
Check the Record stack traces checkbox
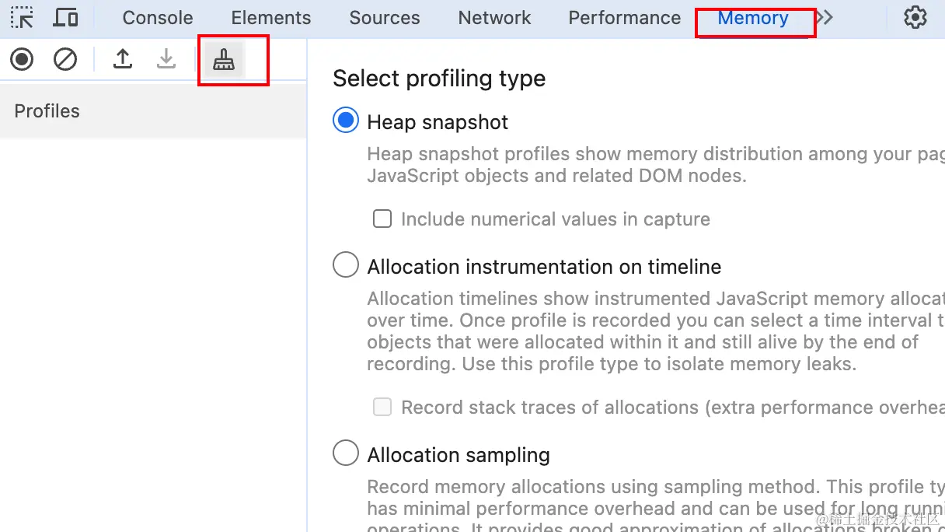382,407
